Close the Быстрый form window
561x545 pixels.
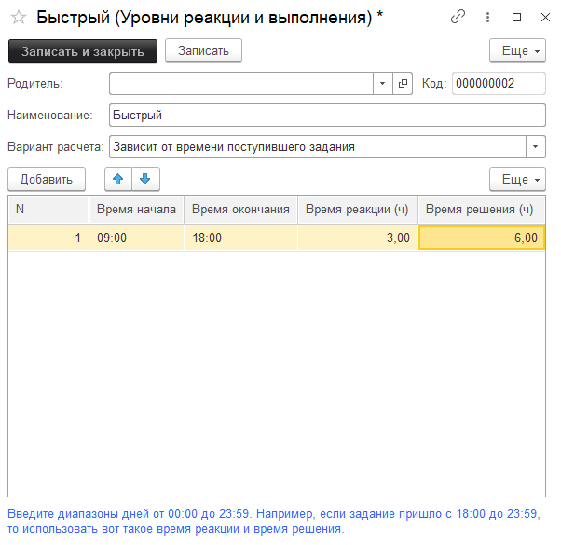[545, 17]
